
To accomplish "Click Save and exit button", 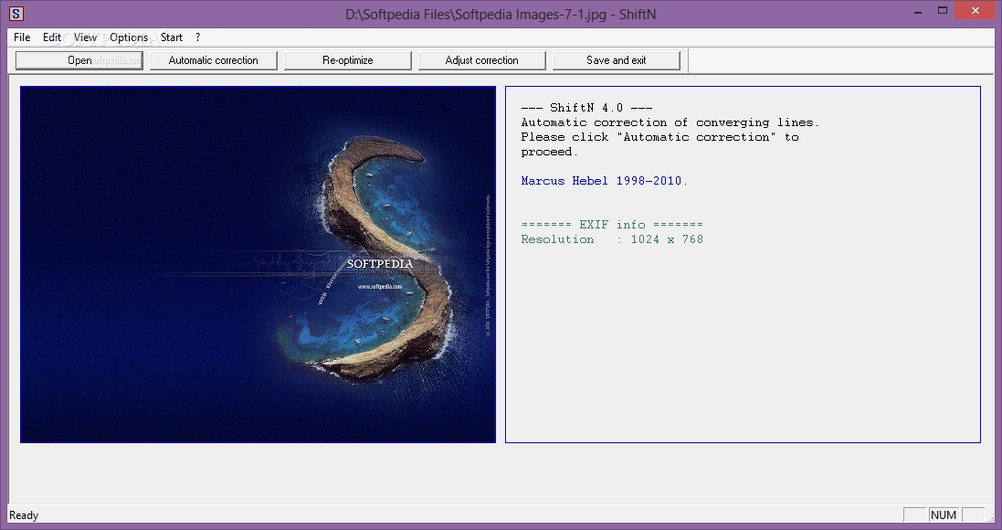I will click(x=616, y=60).
